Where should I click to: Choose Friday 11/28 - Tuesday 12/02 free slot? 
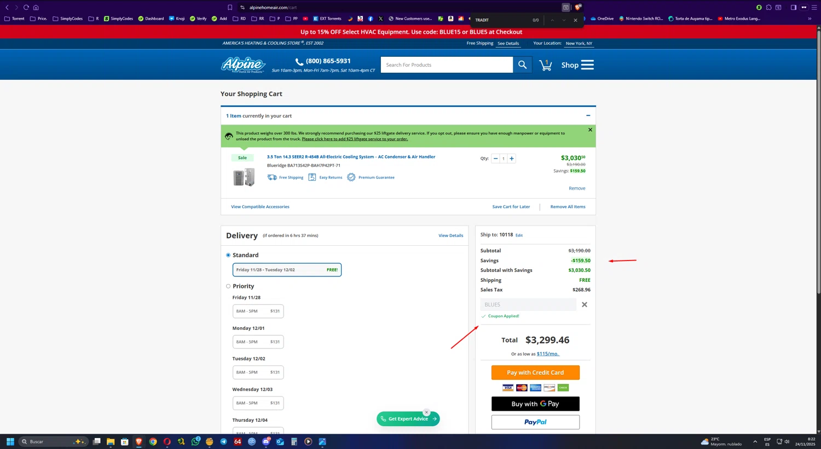(x=287, y=270)
